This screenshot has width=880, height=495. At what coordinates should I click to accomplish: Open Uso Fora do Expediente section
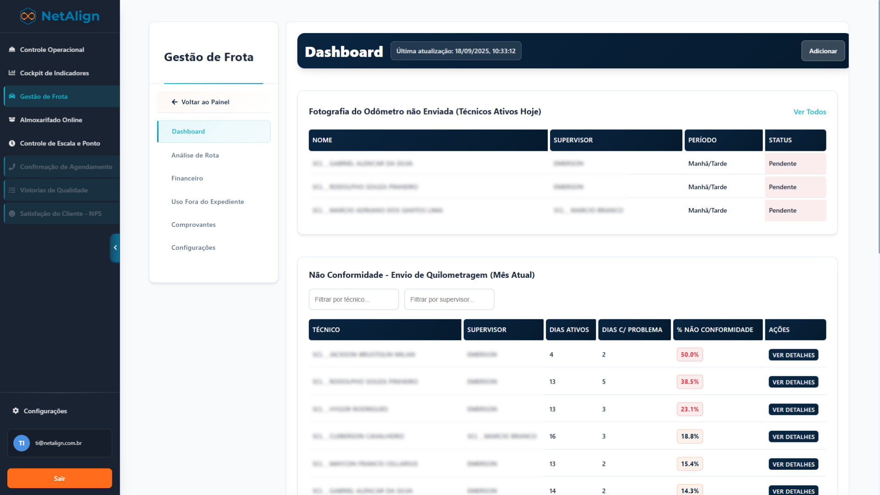click(x=207, y=202)
